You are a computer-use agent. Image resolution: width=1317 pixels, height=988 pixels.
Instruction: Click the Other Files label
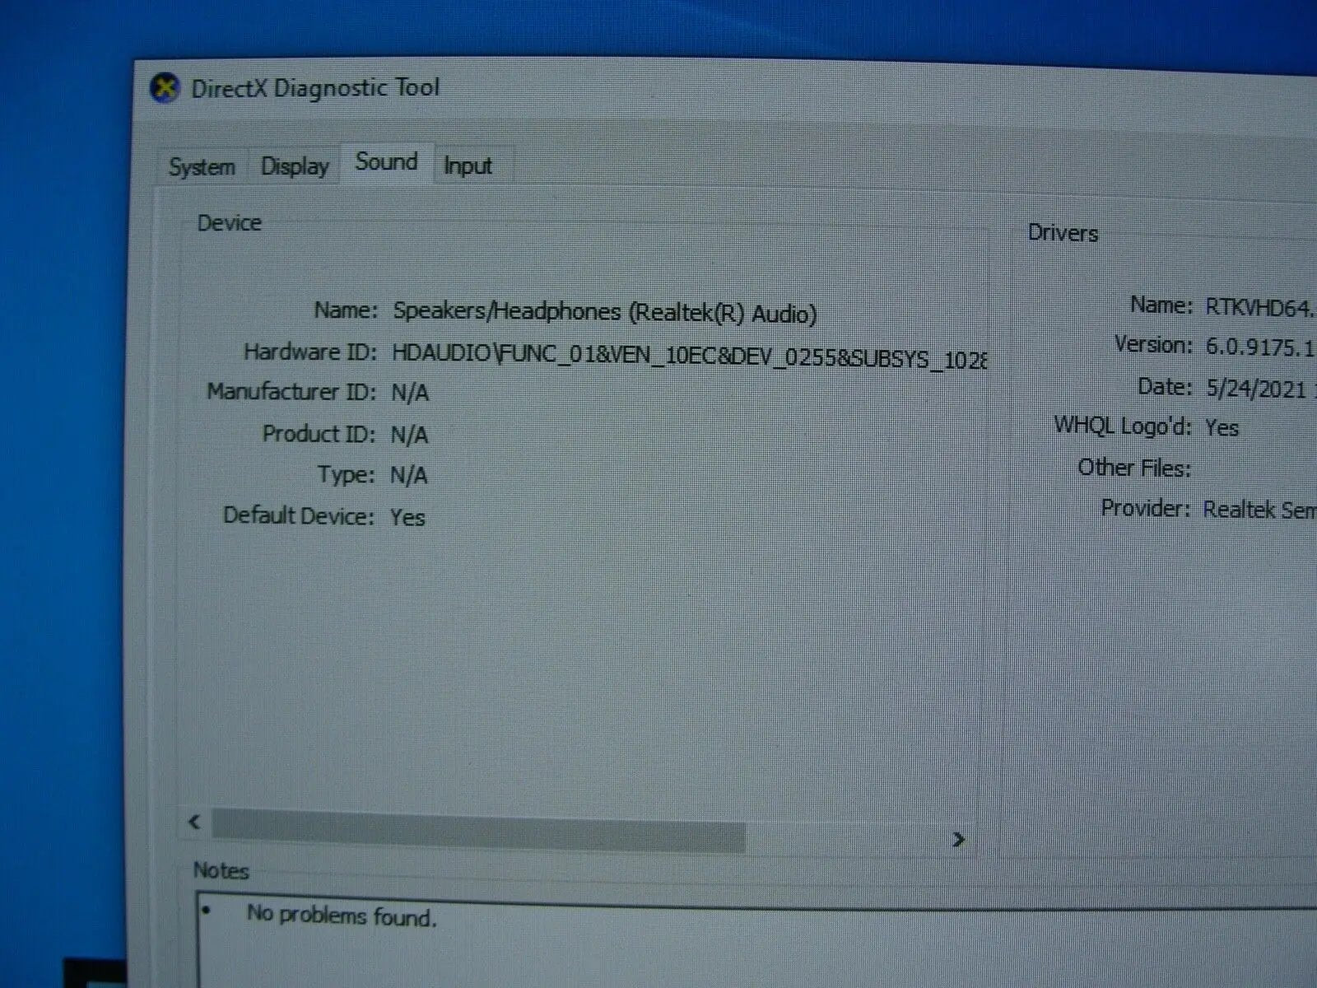coord(1134,468)
